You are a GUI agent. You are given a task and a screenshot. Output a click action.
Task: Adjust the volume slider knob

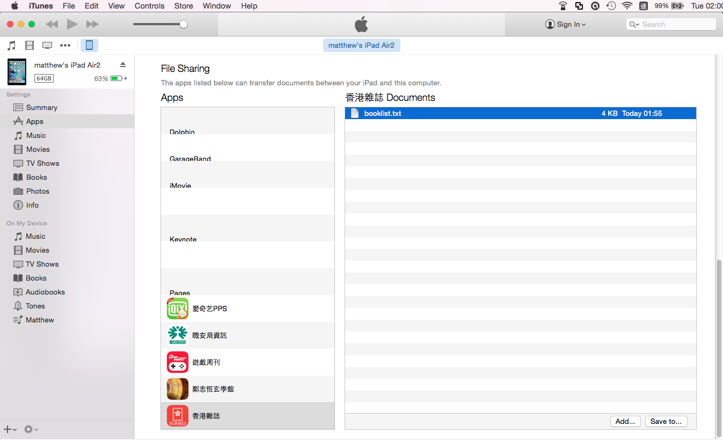[x=184, y=24]
